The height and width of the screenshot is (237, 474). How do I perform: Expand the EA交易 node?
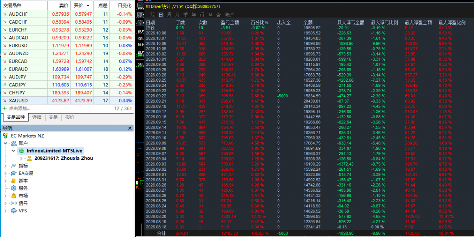6,173
